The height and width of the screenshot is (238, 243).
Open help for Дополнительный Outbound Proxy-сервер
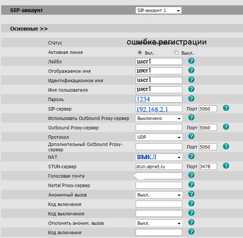[x=226, y=146]
